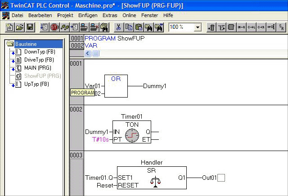Cut selection with the scissors icon
Image resolution: width=288 pixels, height=196 pixels.
pyautogui.click(x=119, y=27)
